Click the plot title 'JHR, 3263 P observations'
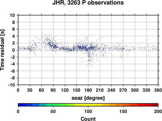Viewport: 162px width, 121px height. tap(88, 3)
